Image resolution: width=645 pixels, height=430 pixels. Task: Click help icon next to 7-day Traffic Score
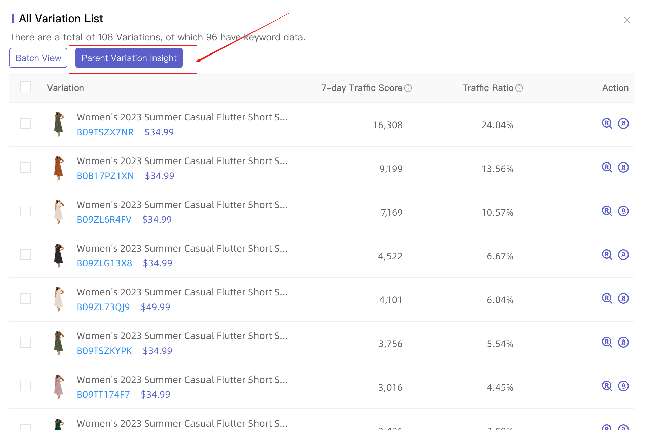pyautogui.click(x=408, y=88)
